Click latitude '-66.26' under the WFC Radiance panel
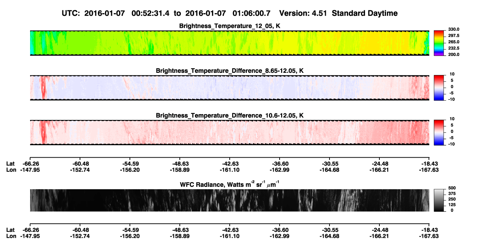Image resolution: width=477 pixels, height=244 pixels. click(x=30, y=230)
